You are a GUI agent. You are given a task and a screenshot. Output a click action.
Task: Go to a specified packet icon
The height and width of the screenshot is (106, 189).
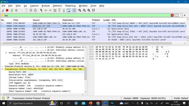[55, 11]
